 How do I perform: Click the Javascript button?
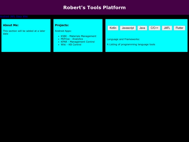tap(128, 28)
